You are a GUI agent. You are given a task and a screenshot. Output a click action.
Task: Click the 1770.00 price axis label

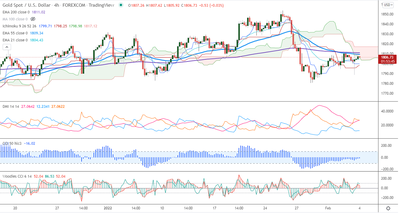[387, 94]
